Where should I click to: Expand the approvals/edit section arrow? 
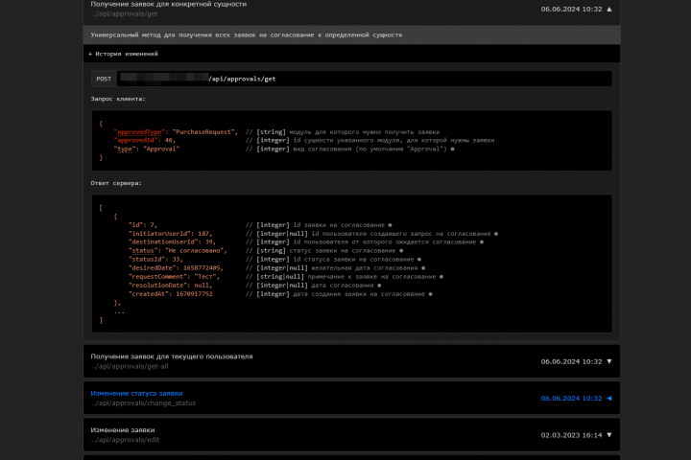point(609,435)
